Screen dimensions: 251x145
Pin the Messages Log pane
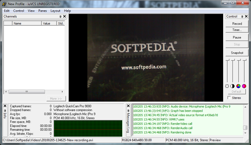(128, 111)
